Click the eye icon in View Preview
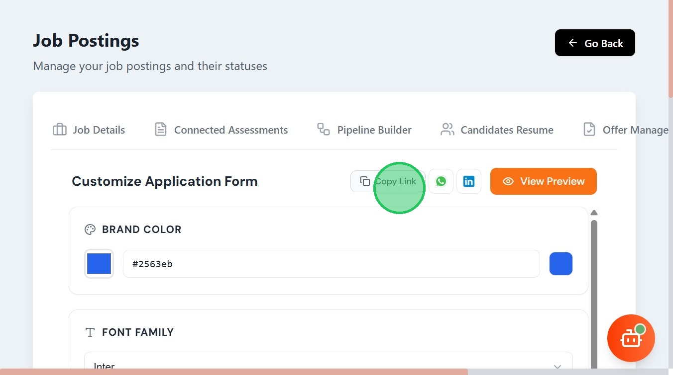The height and width of the screenshot is (375, 673). [x=508, y=181]
